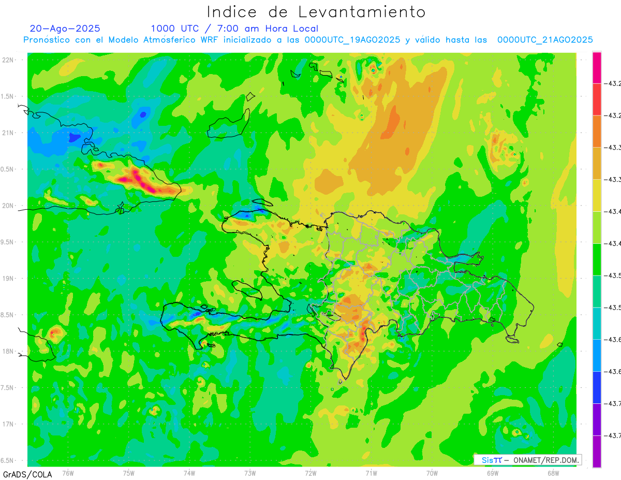621x480 pixels.
Task: Click the initialization time "0000UTC_19AGO2025"
Action: 352,40
